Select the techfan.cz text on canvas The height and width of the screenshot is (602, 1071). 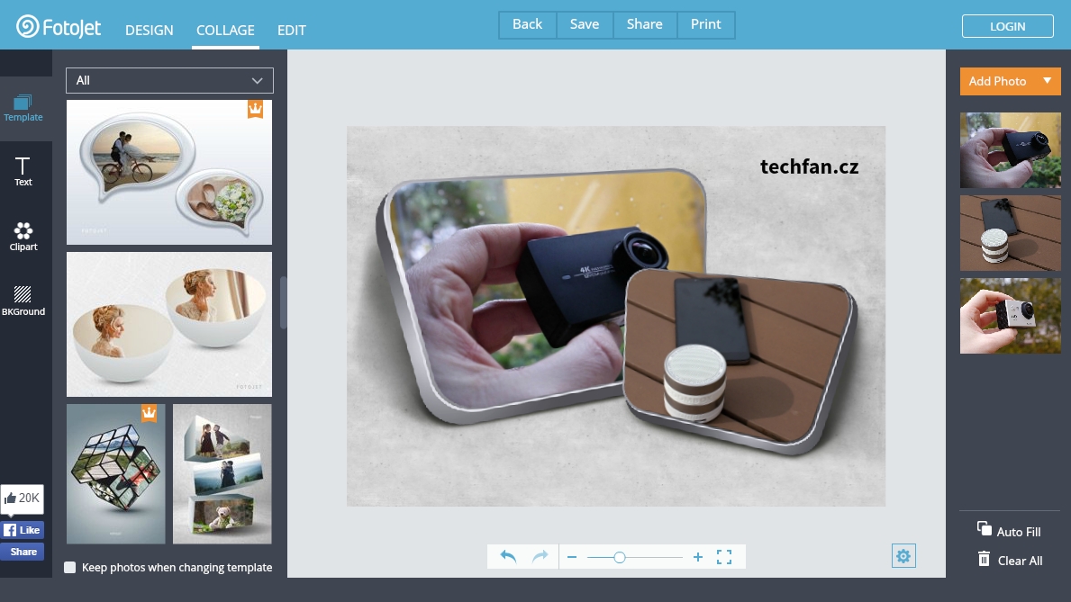[810, 166]
